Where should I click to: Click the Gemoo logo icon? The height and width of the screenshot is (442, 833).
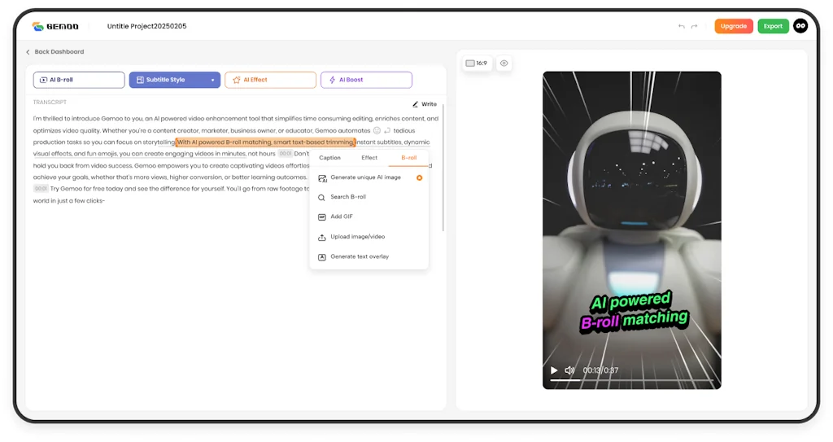coord(37,26)
